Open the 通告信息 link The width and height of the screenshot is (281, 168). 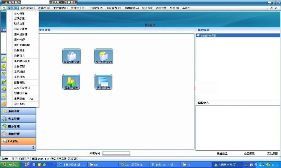coord(222,153)
